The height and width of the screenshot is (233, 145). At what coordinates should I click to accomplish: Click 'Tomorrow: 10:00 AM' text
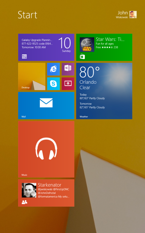point(33,47)
